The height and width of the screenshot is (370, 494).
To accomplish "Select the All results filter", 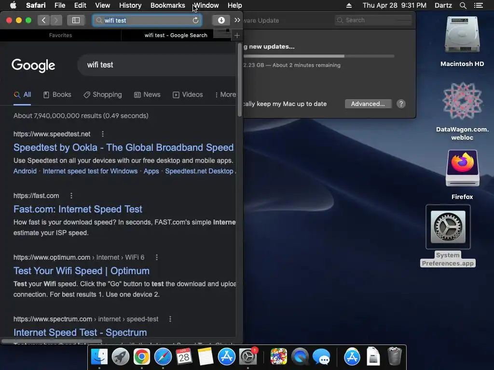I will point(22,95).
